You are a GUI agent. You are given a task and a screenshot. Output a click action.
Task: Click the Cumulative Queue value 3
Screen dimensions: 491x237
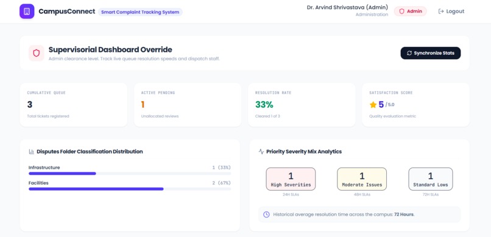pos(30,105)
